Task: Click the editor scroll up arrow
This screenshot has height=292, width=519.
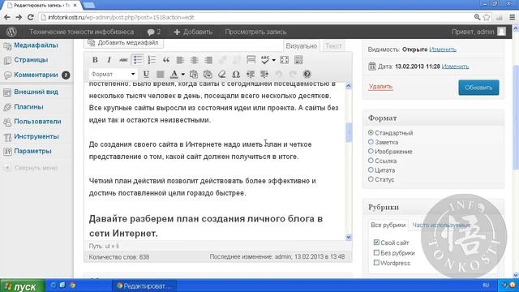Action: (348, 86)
